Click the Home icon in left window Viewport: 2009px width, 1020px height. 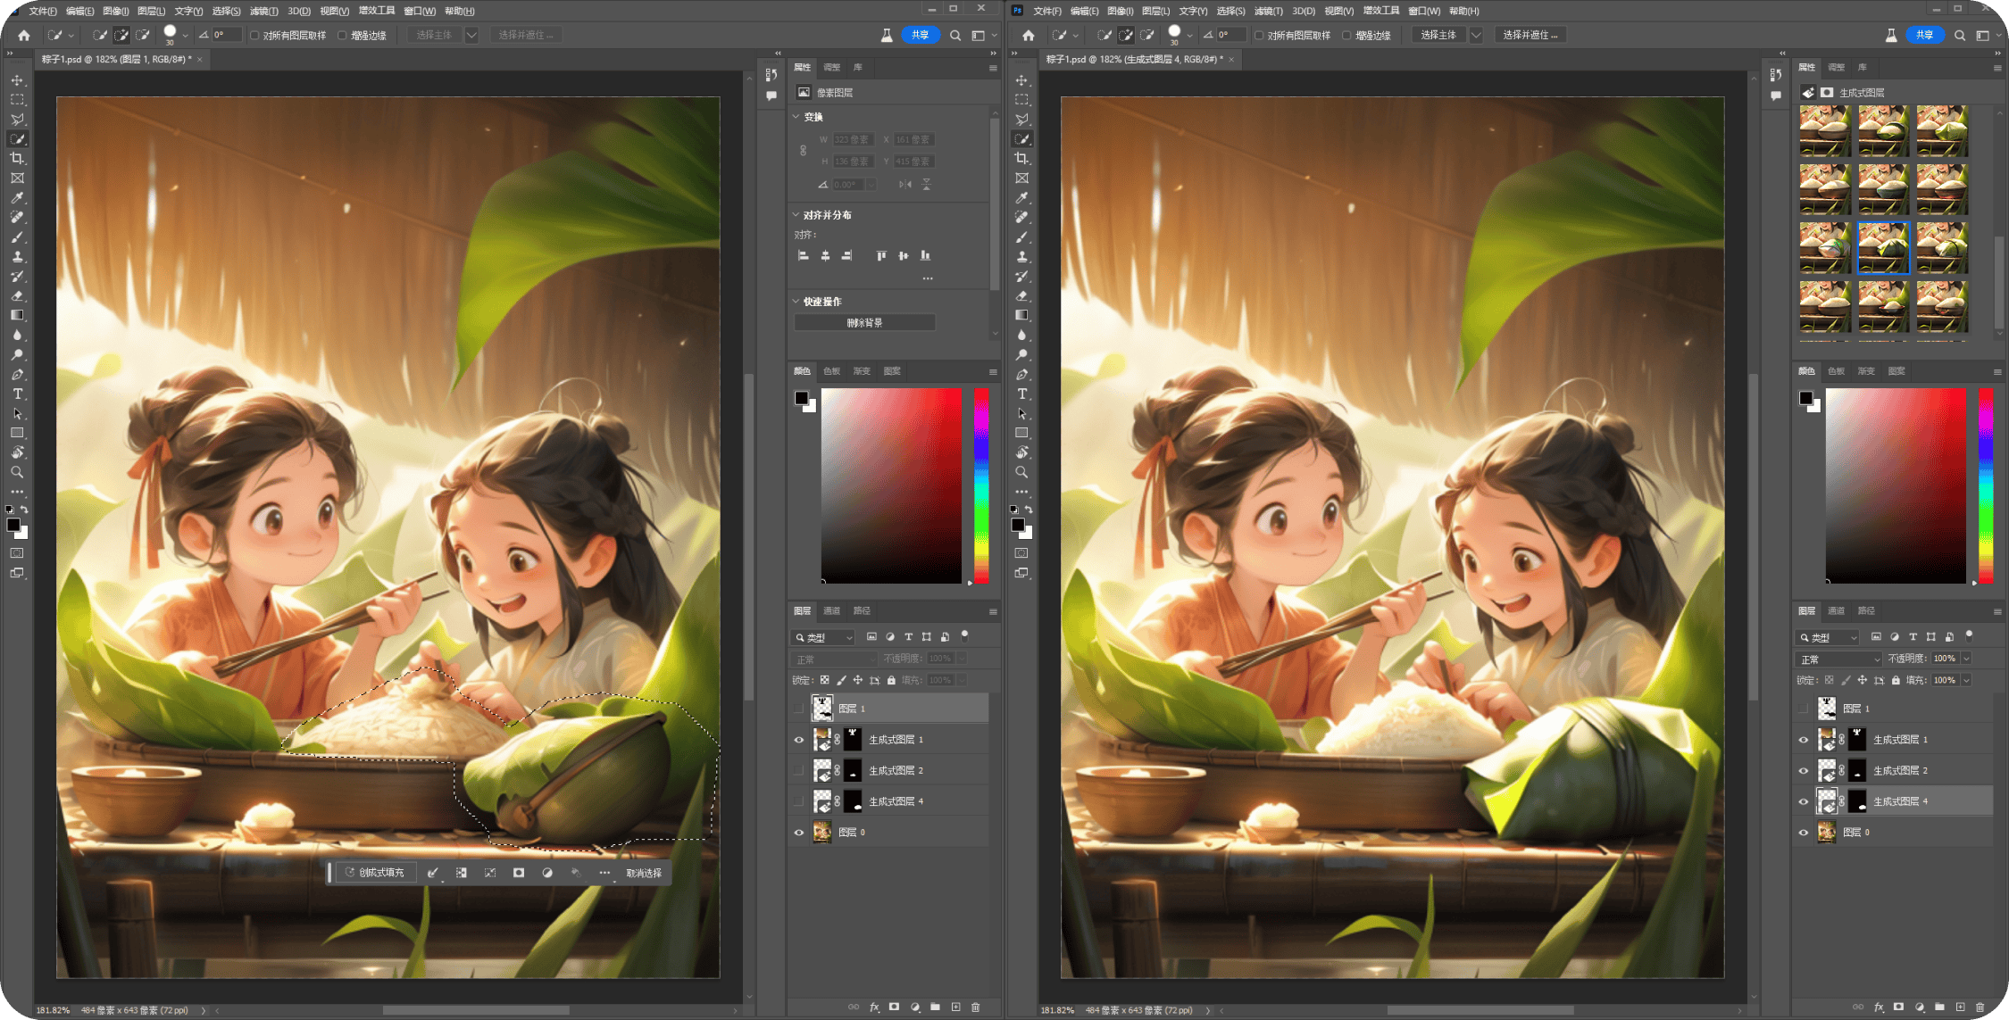24,36
